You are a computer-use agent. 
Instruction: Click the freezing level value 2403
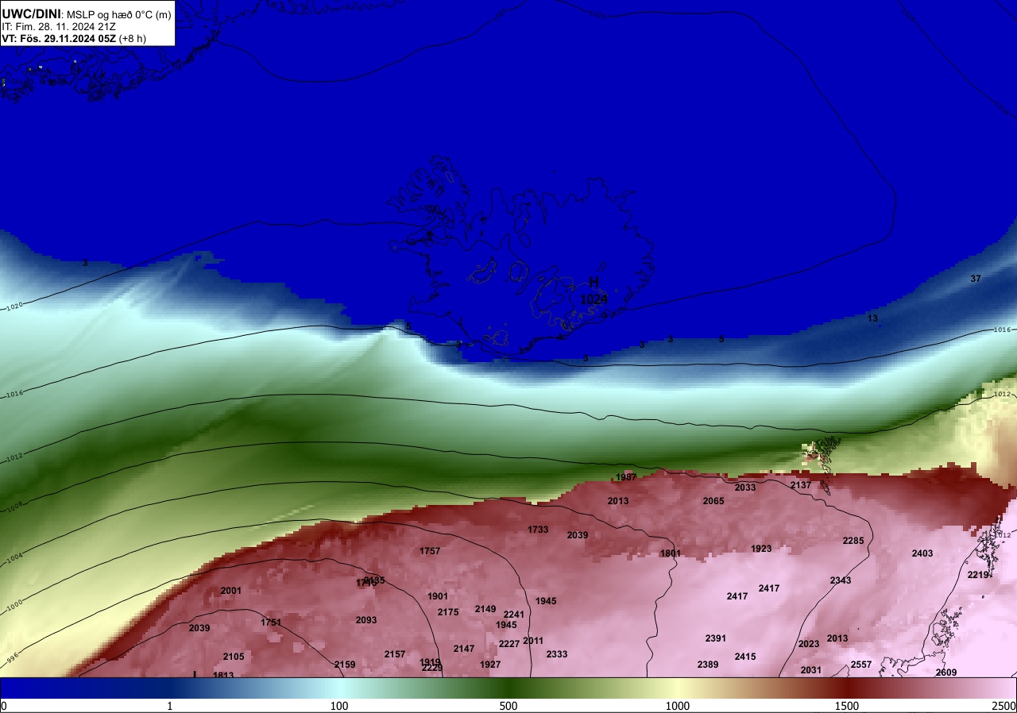click(x=922, y=553)
